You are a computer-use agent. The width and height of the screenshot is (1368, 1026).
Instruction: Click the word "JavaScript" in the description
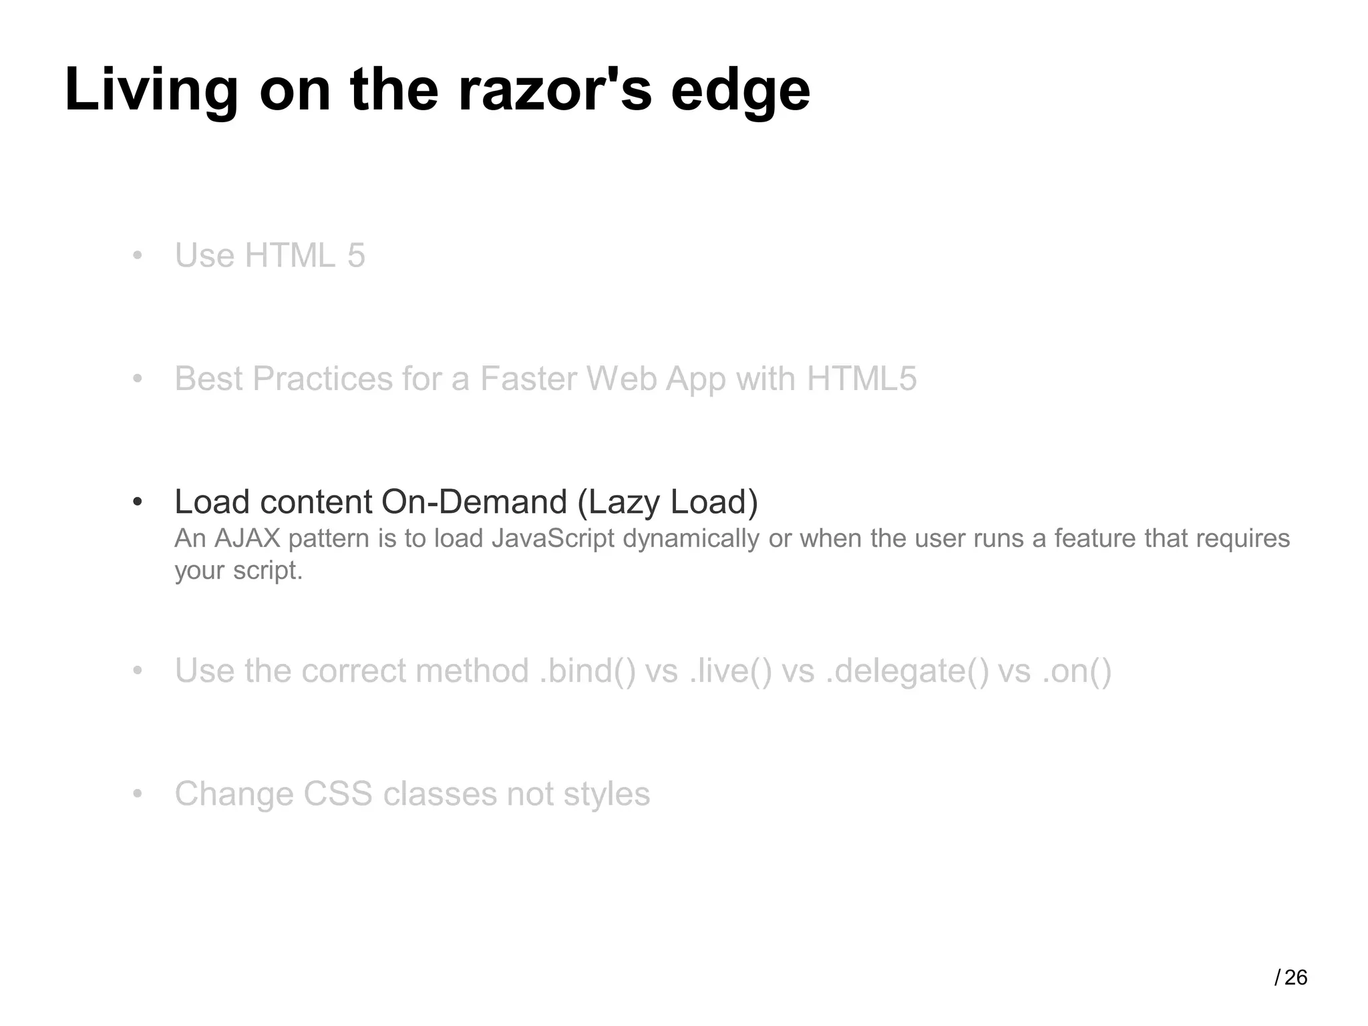(552, 538)
